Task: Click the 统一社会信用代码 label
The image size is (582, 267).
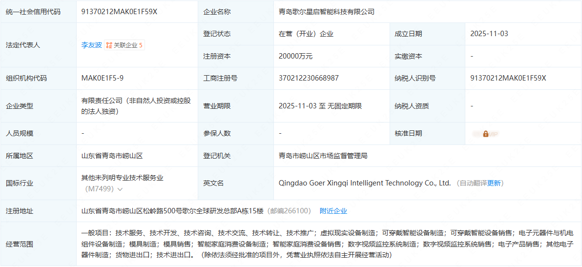Action: 33,12
